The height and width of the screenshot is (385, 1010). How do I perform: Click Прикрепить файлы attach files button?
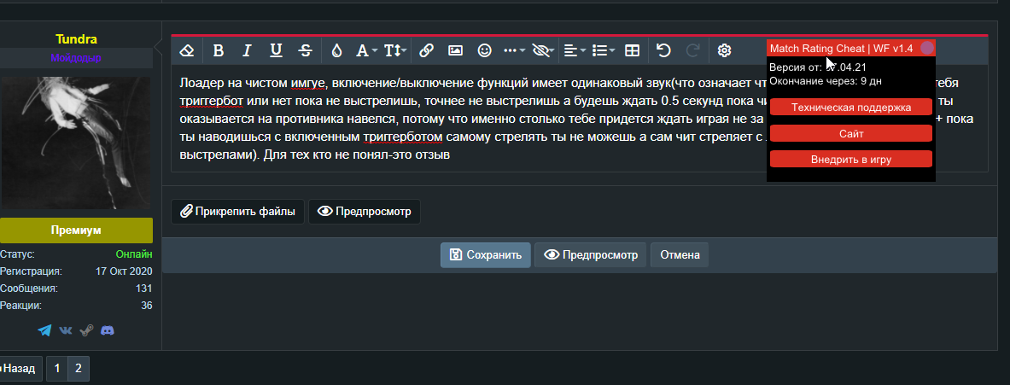click(237, 211)
